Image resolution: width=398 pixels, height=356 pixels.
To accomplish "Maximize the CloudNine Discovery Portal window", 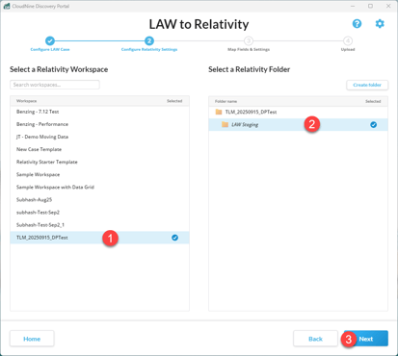I will [370, 6].
